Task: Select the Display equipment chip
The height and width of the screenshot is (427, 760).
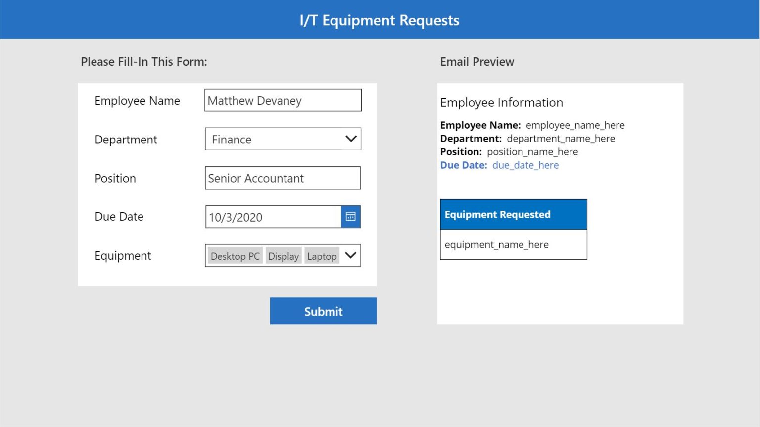Action: 284,256
